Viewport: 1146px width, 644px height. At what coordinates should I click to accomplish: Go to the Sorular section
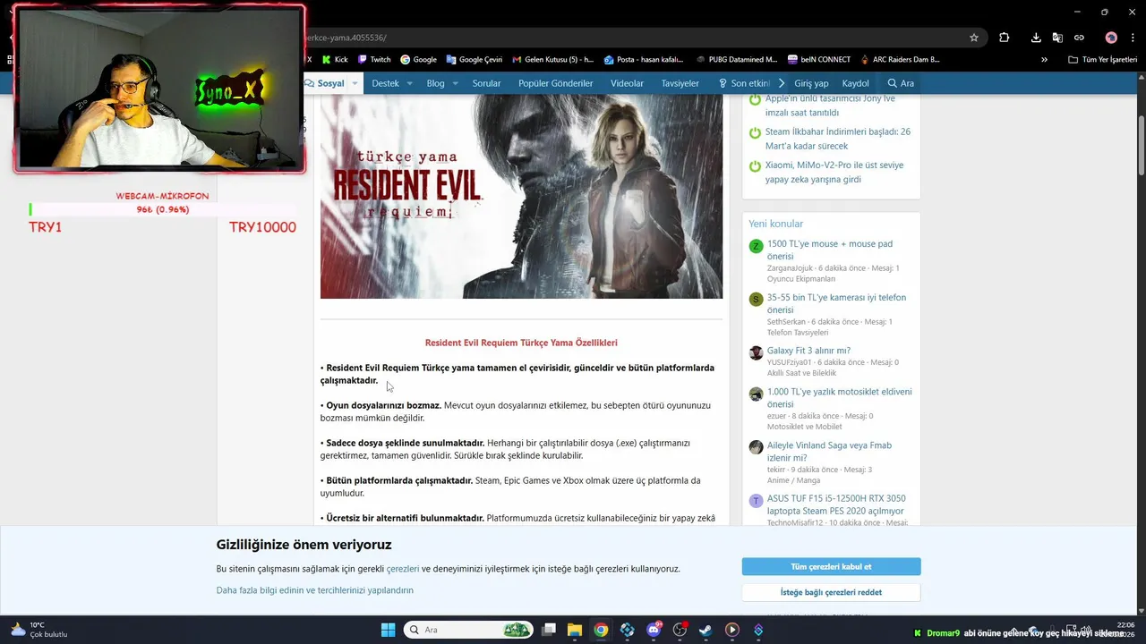click(486, 83)
